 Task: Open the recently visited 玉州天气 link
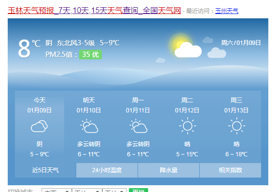coord(227,11)
